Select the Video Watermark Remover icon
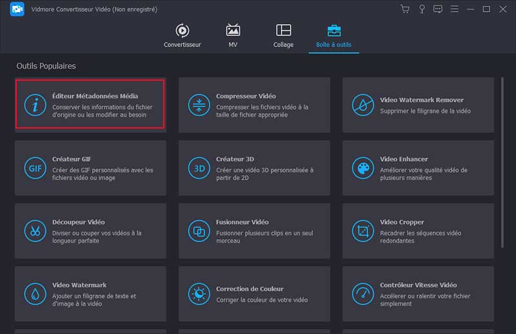 (x=362, y=105)
